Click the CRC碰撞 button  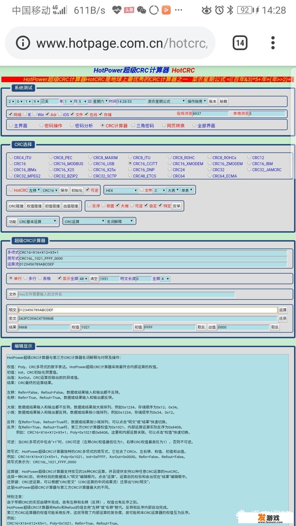(16, 206)
